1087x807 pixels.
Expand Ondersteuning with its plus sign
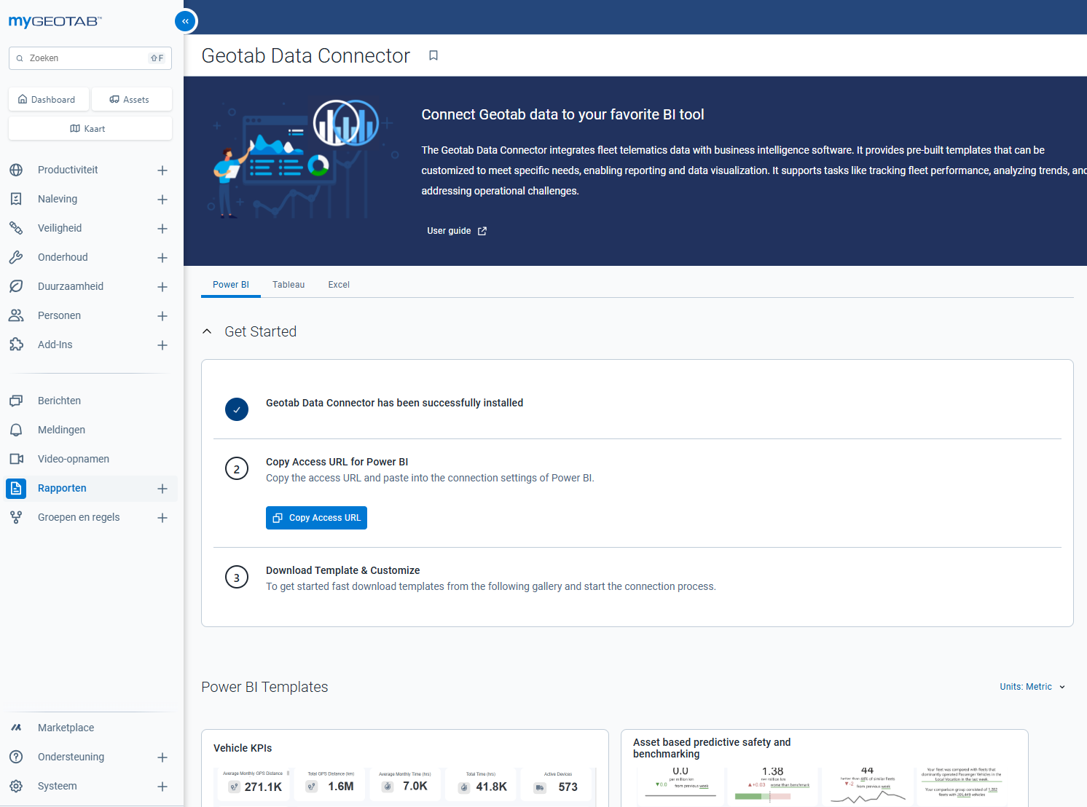162,757
